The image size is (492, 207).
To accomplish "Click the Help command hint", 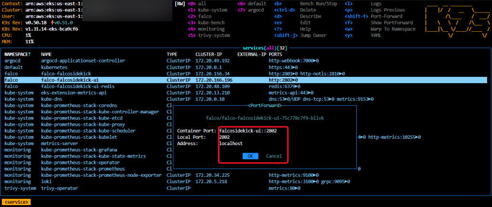I will point(305,29).
